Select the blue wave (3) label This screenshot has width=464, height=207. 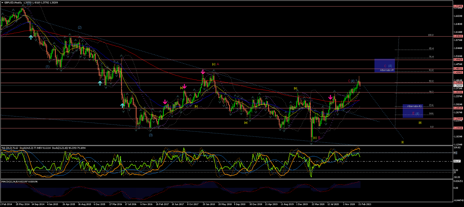click(151, 135)
